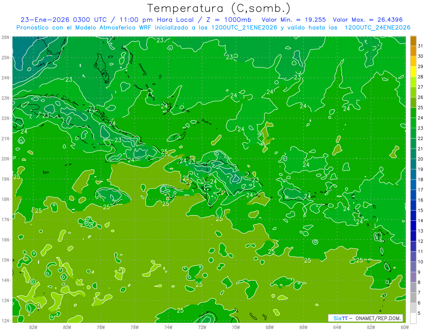Click the '20N' latitude axis label
This screenshot has height=332, width=430.
tap(5, 159)
